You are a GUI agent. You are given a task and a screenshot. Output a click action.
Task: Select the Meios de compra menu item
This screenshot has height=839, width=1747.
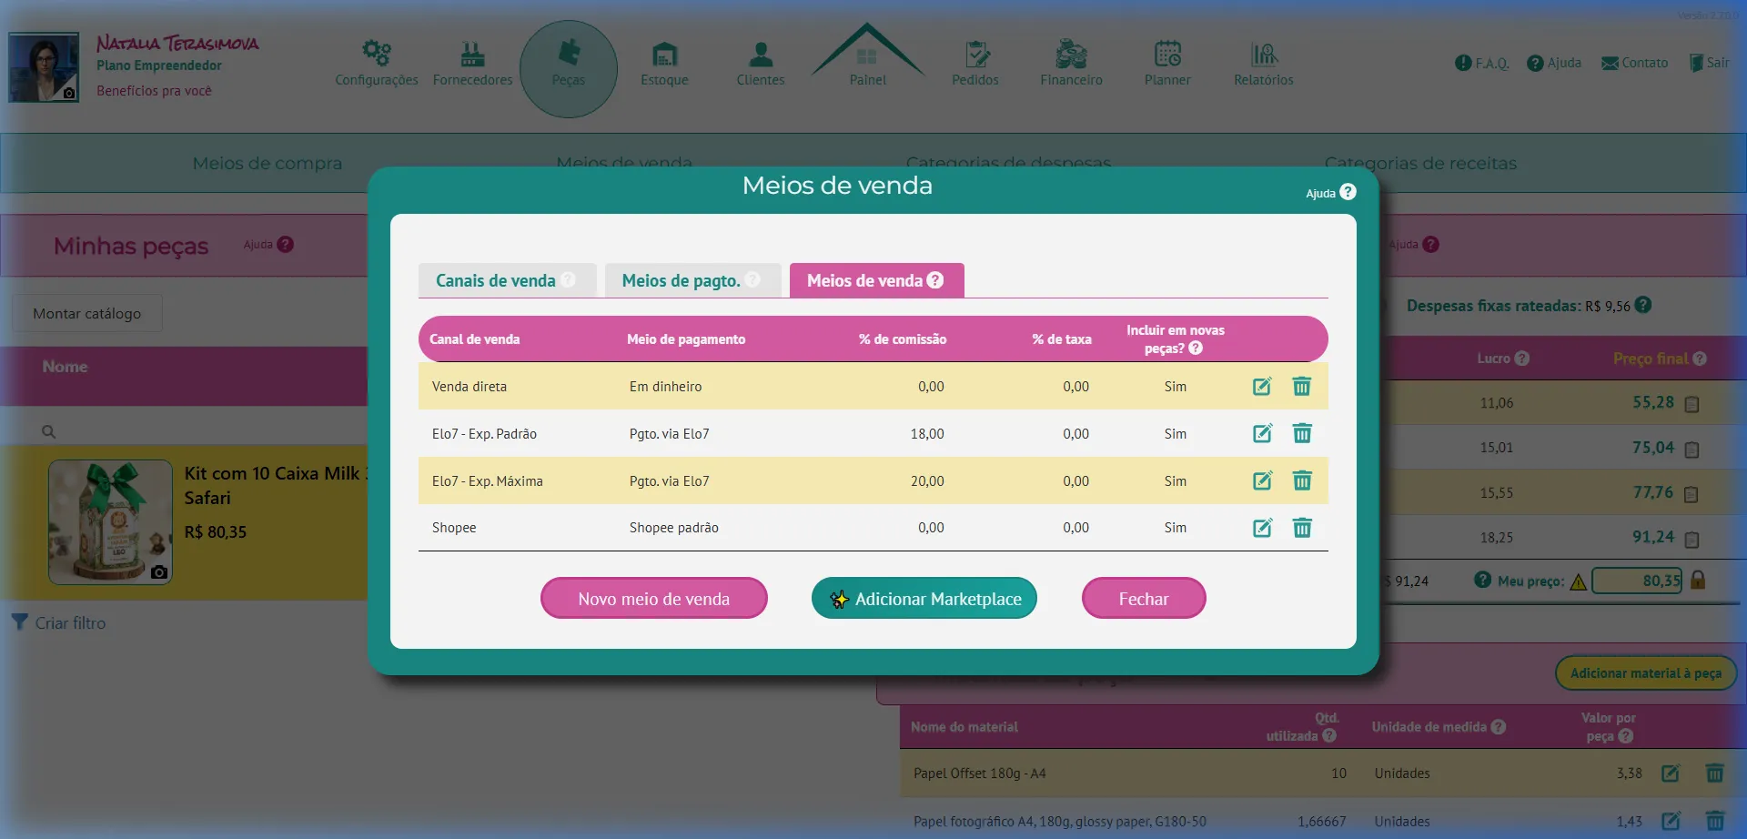click(267, 164)
